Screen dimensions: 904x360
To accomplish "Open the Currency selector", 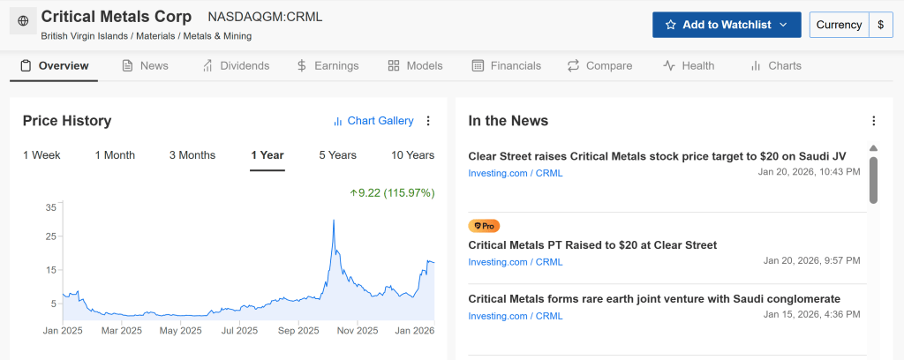I will click(x=839, y=25).
